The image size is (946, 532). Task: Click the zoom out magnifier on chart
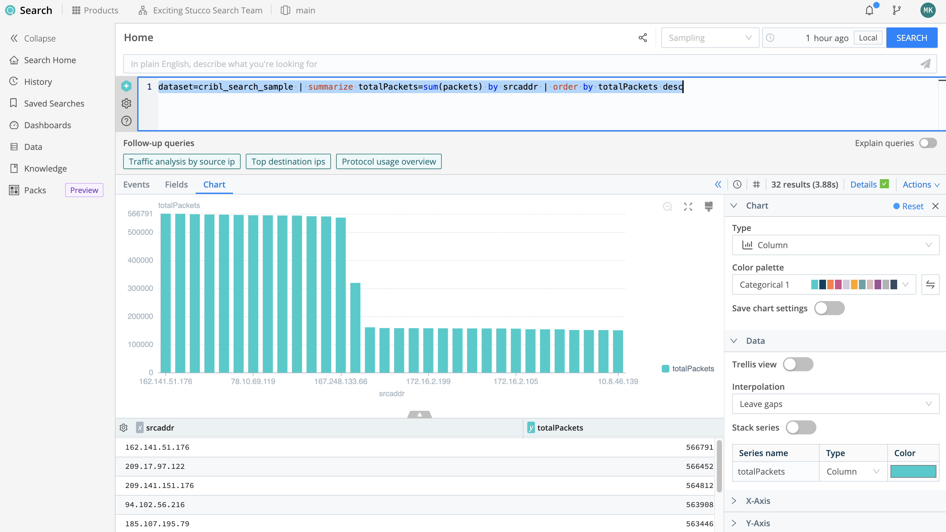(x=667, y=207)
